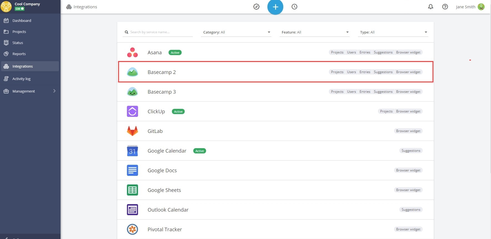Screen dimensions: 491x239
Task: Open the checkmark approvals icon in the top bar
Action: coord(256,7)
